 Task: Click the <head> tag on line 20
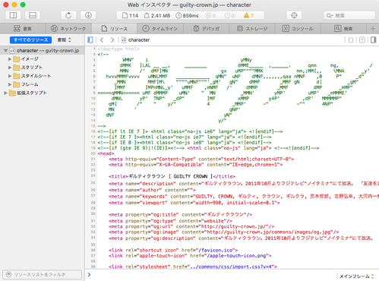(106, 153)
